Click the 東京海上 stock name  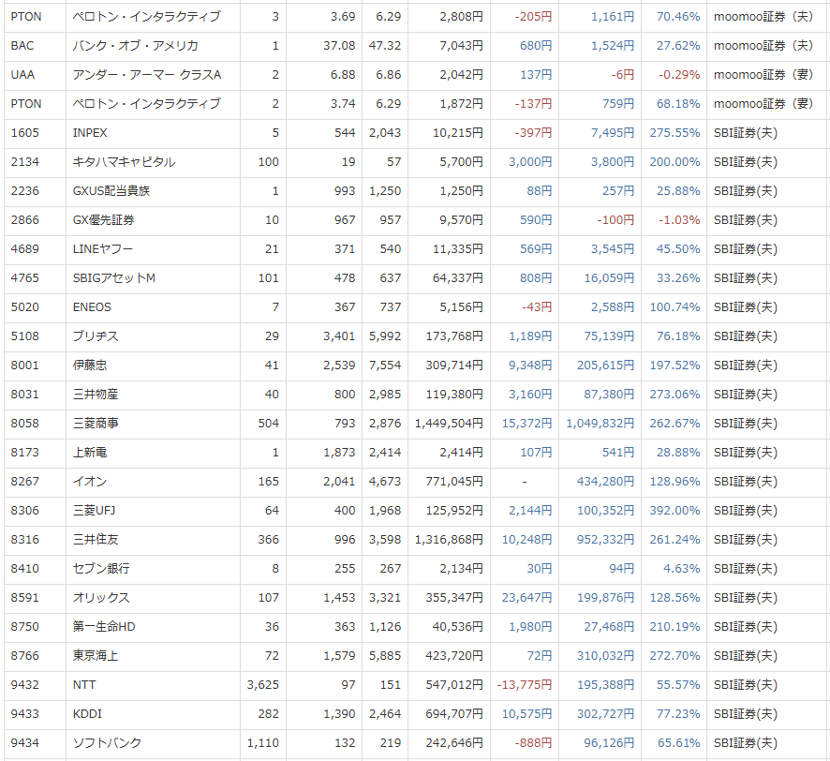(96, 656)
